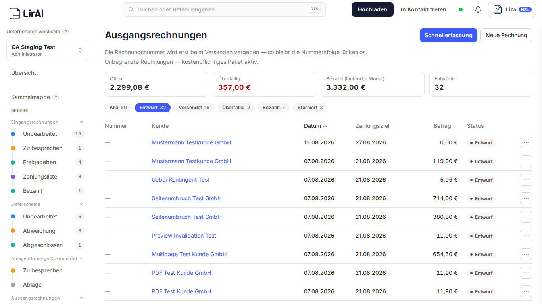This screenshot has height=304, width=542.
Task: Click the date 13.08.2026
Action: click(319, 142)
